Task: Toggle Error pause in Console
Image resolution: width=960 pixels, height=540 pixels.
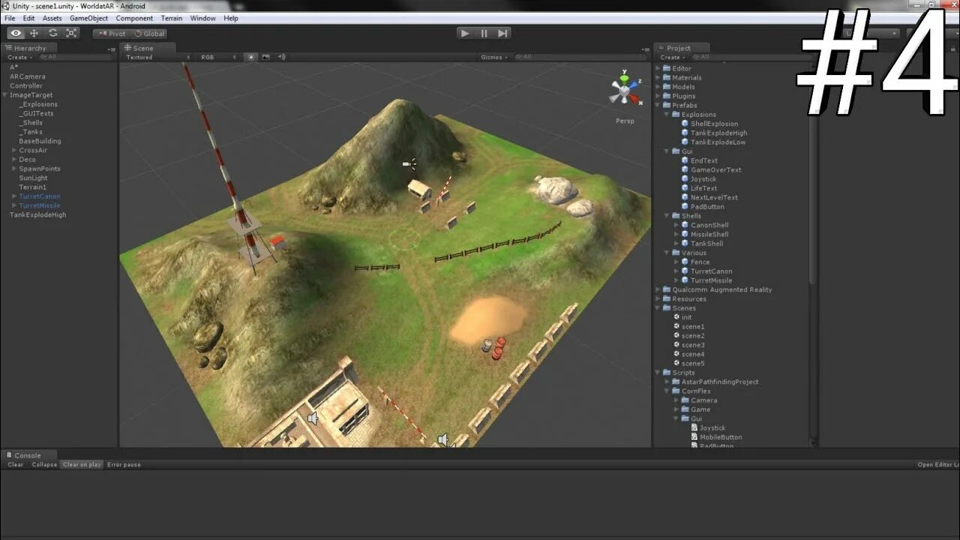Action: point(124,465)
